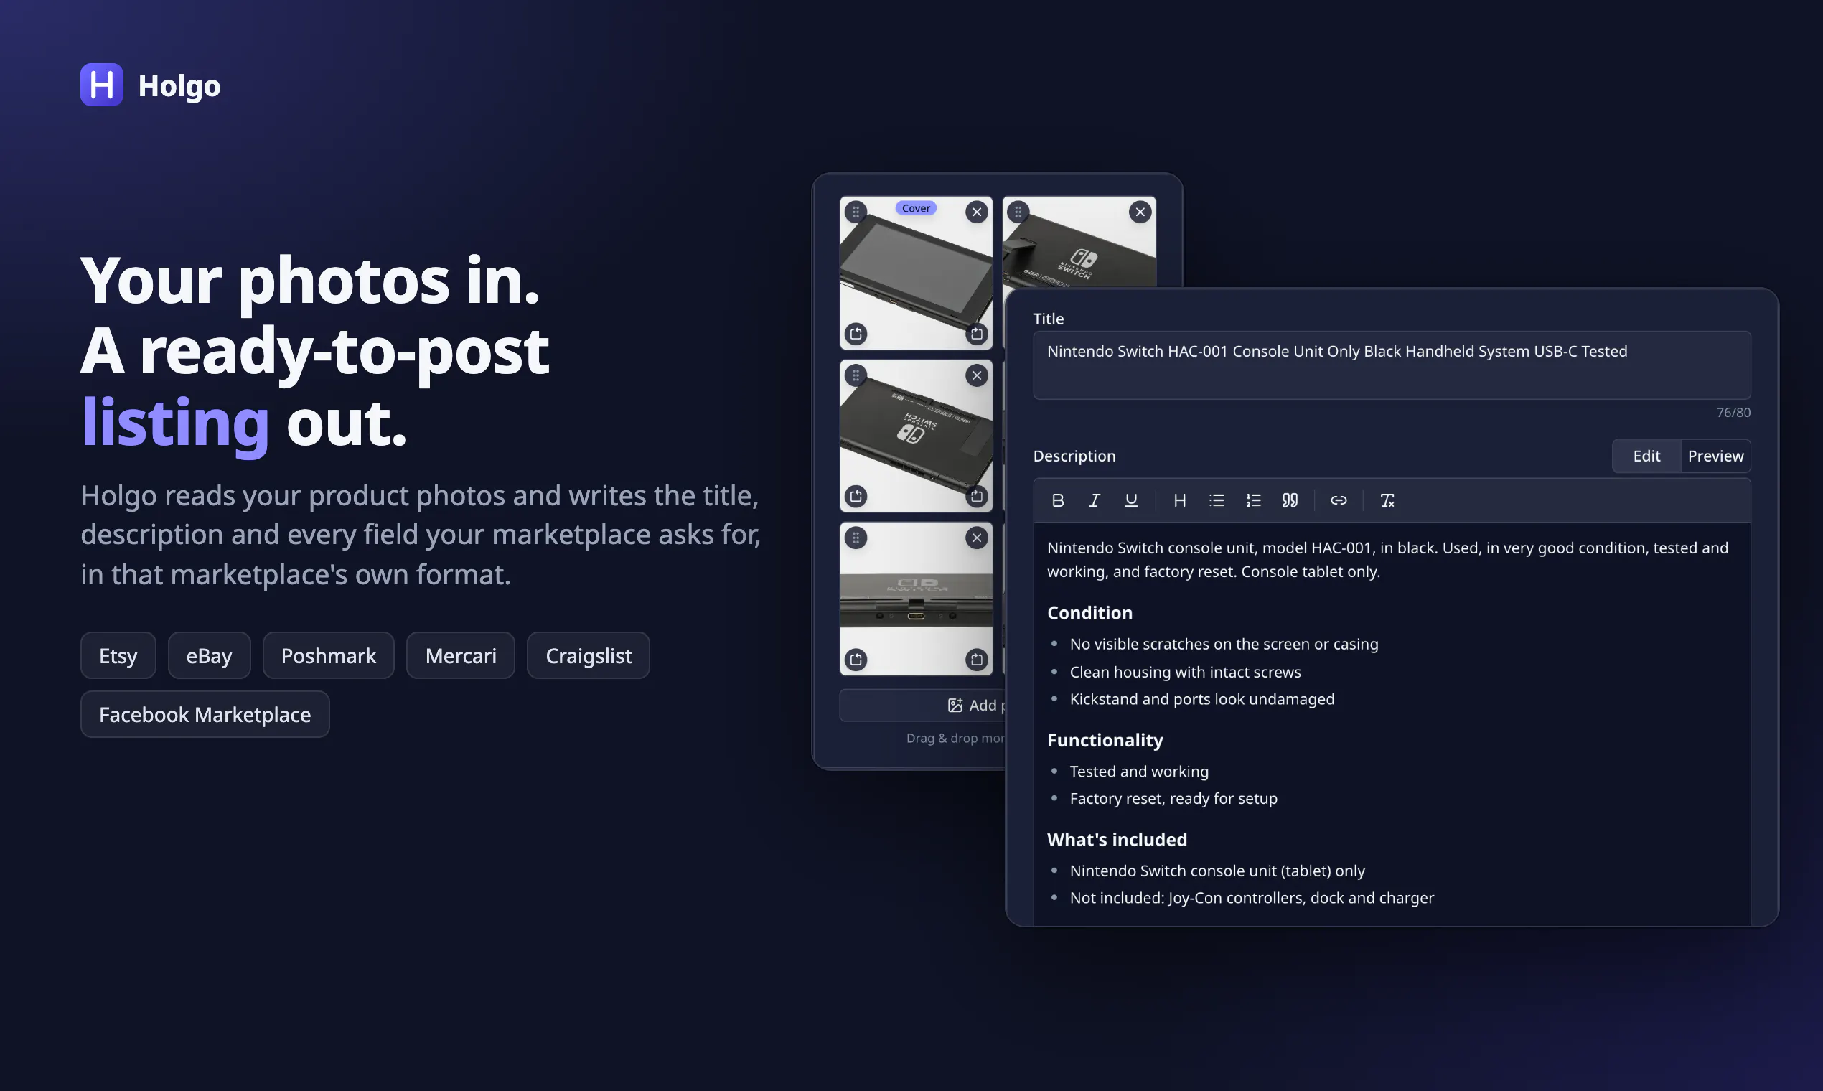Select the Etsy marketplace chip
1823x1091 pixels.
pyautogui.click(x=118, y=656)
